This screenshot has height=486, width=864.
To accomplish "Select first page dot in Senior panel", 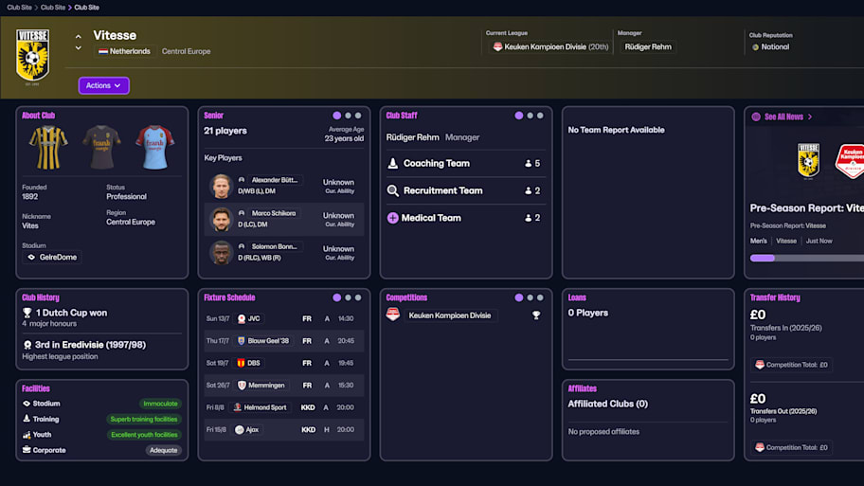I will [x=336, y=116].
